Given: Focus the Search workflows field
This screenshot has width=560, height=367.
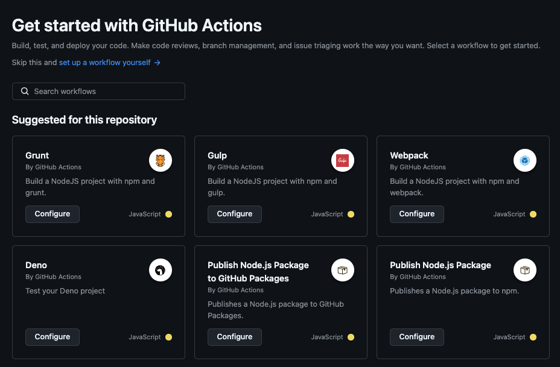Looking at the screenshot, I should click(x=98, y=92).
